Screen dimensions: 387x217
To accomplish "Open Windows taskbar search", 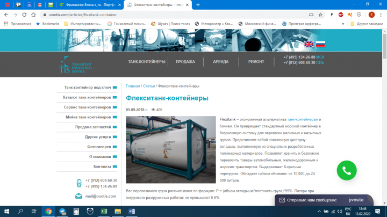I will 20,211.
